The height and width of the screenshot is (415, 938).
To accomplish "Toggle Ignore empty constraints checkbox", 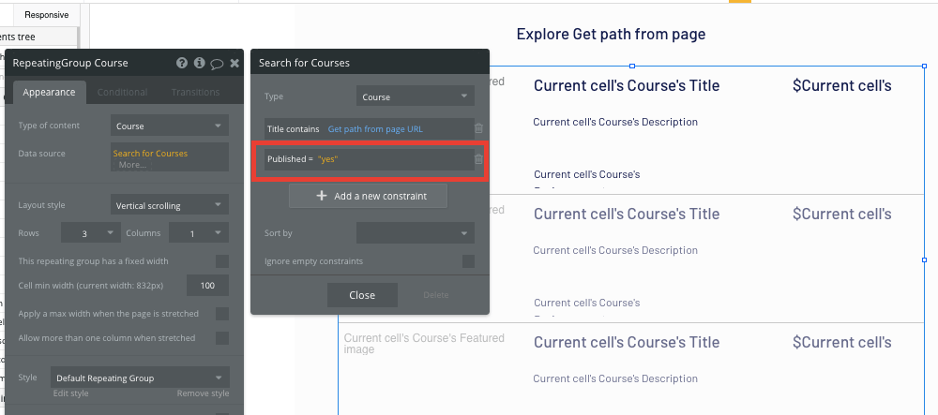I will tap(468, 261).
